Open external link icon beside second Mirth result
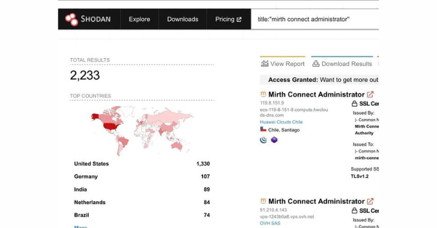Screen dimensions: 437x228 370,201
